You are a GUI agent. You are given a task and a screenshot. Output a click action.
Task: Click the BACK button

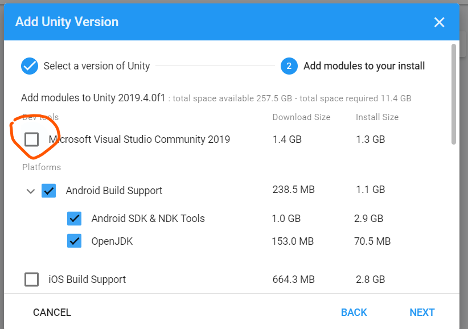pos(354,312)
